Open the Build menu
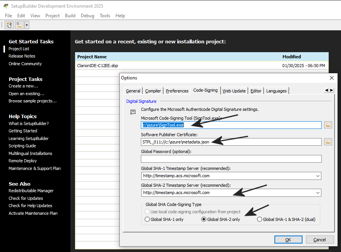Viewport: 341px width, 252px height. (70, 16)
